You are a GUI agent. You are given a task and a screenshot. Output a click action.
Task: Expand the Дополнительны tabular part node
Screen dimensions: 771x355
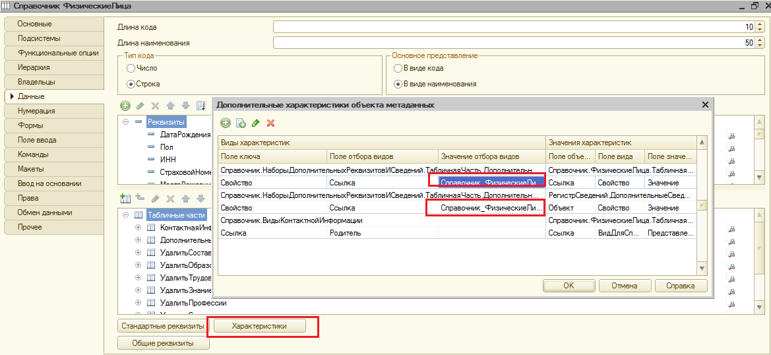tap(138, 240)
